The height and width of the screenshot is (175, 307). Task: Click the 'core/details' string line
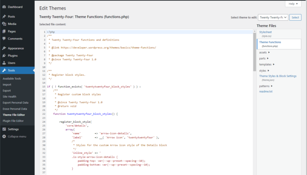click(77, 126)
